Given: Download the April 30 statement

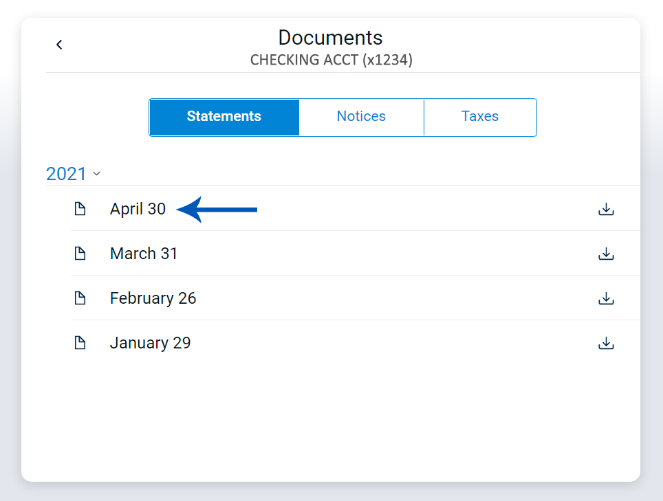Looking at the screenshot, I should point(606,209).
